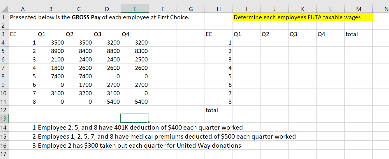The image size is (389, 159).
Task: Click the 'Q3' header in column D
Action: click(107, 34)
